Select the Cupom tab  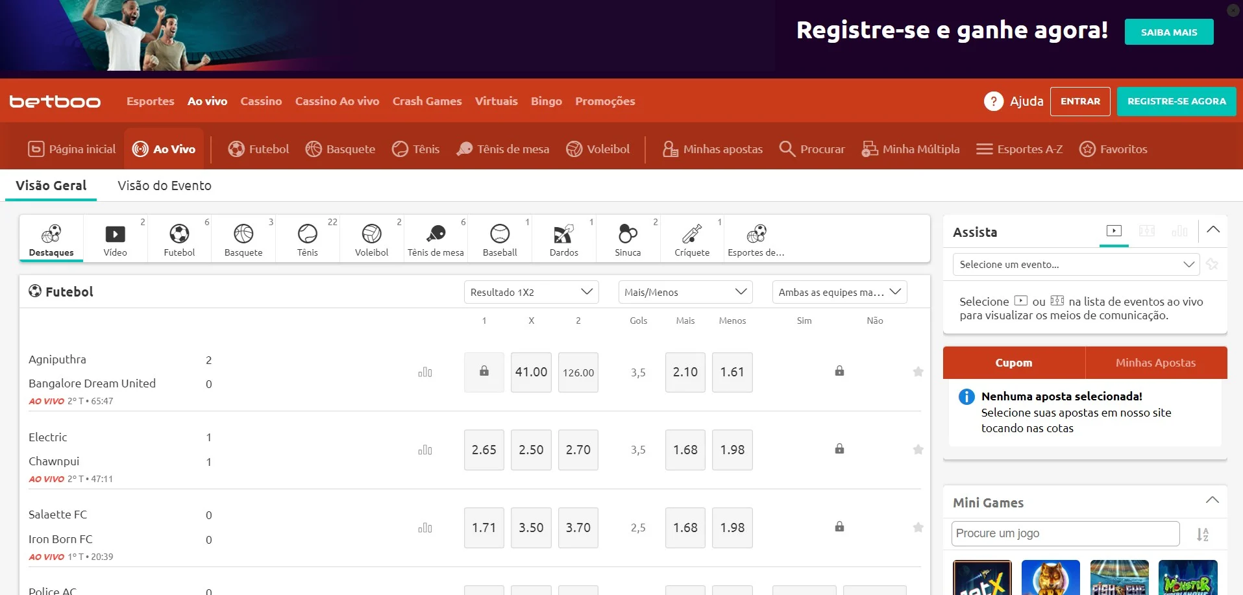pyautogui.click(x=1014, y=363)
